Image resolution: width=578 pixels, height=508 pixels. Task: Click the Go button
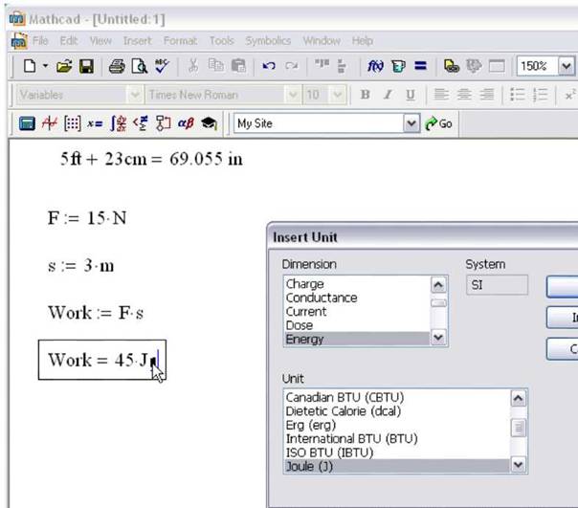coord(439,123)
